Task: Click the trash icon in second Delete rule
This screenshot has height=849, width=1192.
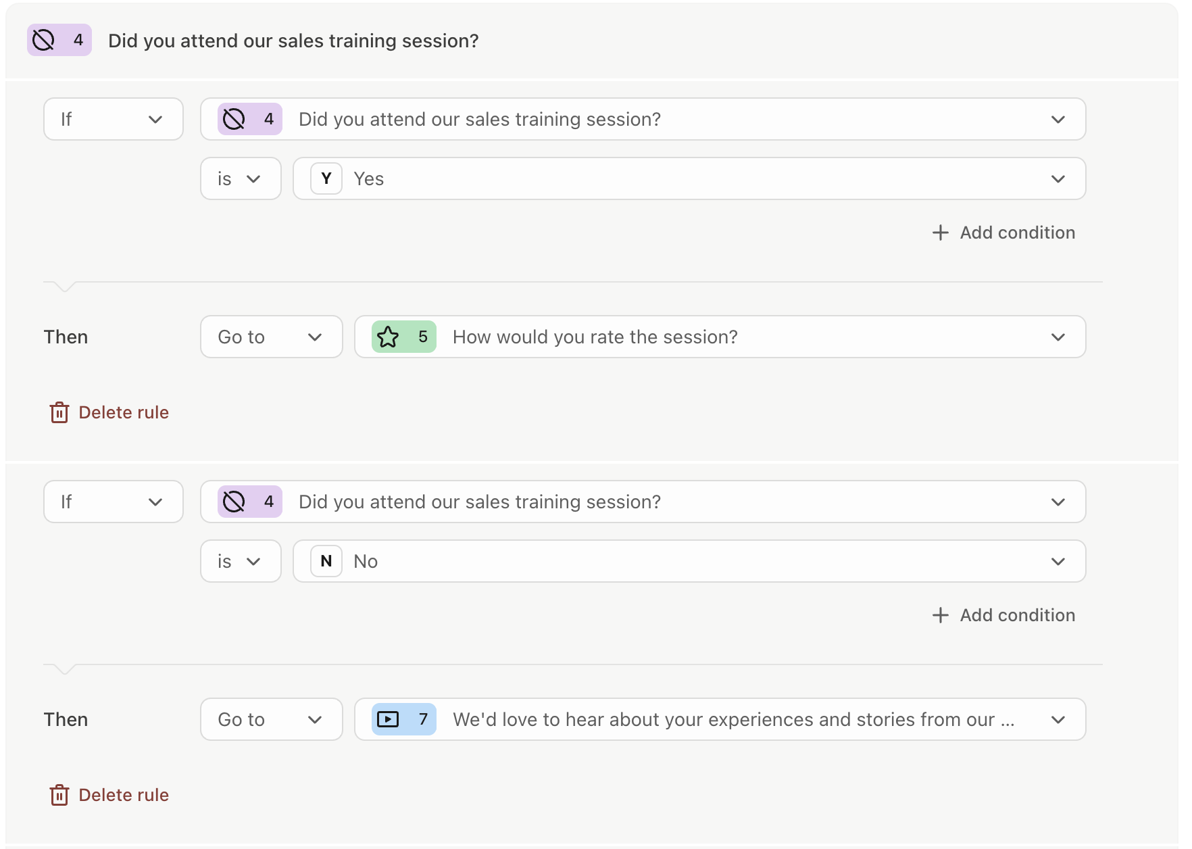Action: pos(59,795)
